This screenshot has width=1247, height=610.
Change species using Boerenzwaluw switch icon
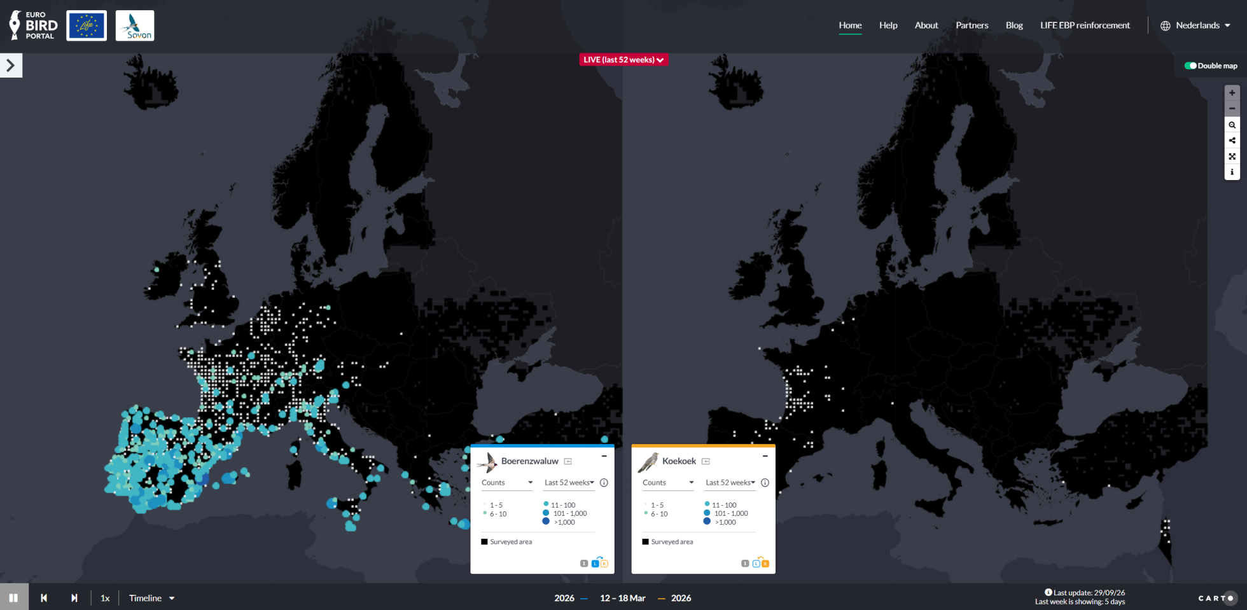[568, 461]
